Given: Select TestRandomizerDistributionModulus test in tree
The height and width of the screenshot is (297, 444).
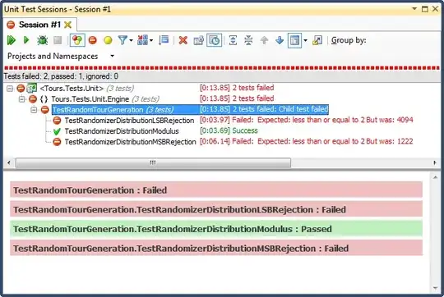Looking at the screenshot, I should pyautogui.click(x=122, y=131).
